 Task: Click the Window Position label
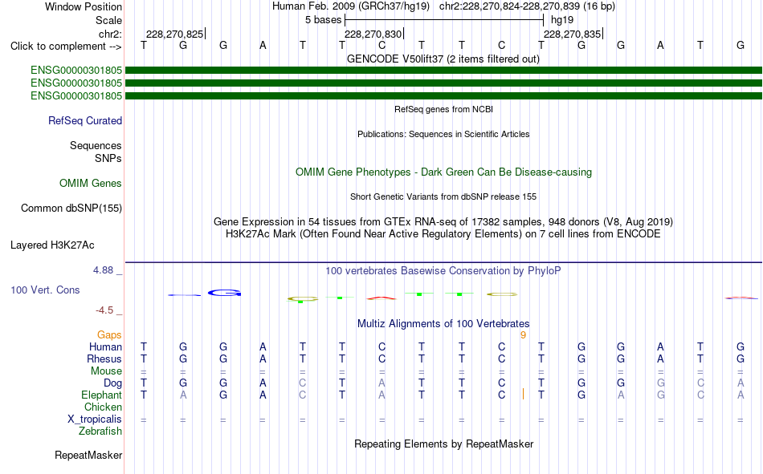pyautogui.click(x=84, y=6)
